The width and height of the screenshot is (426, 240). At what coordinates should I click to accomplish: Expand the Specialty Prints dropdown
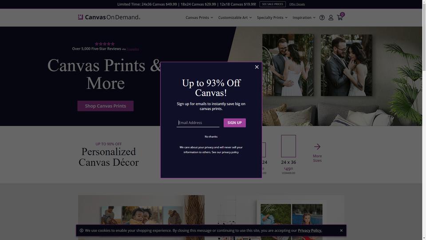272,17
